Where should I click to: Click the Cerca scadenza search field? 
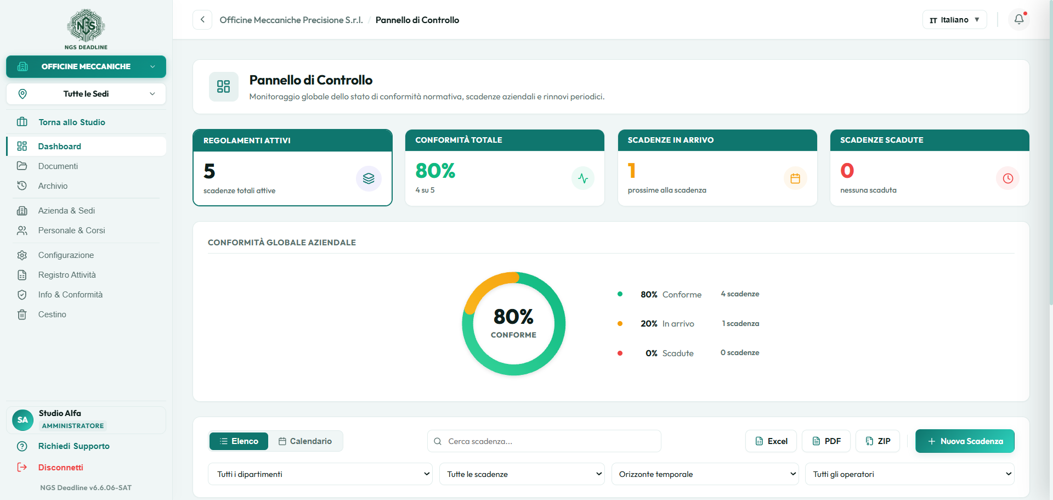544,441
